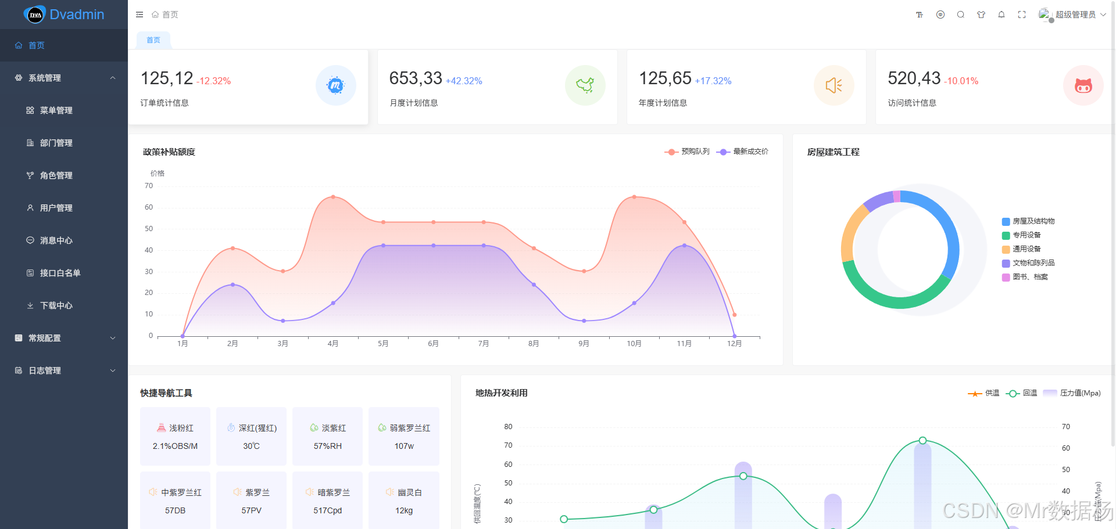Click the 幽灵白 quick navigation card
Image resolution: width=1116 pixels, height=529 pixels.
point(404,501)
